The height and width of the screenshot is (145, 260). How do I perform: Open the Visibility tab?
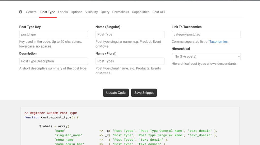[x=91, y=12]
